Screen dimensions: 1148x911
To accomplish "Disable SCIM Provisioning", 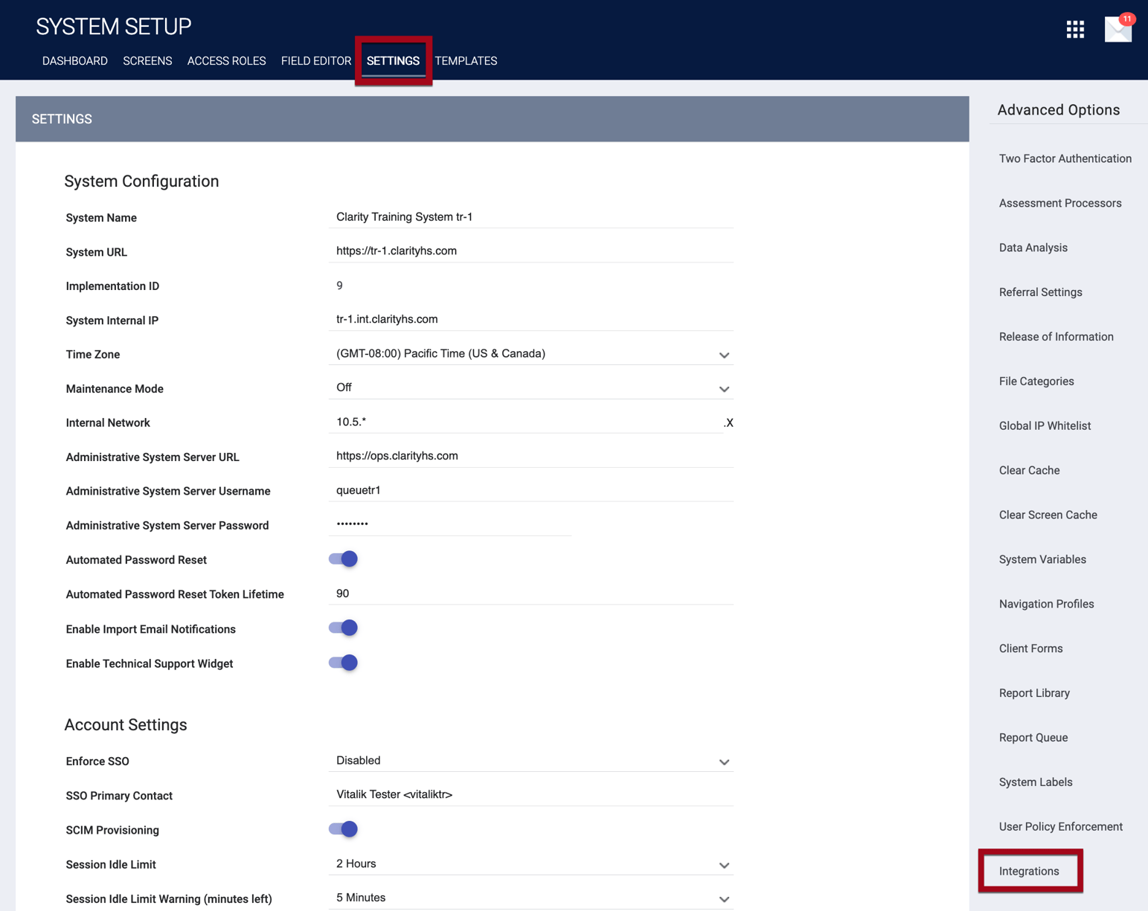I will pos(342,828).
